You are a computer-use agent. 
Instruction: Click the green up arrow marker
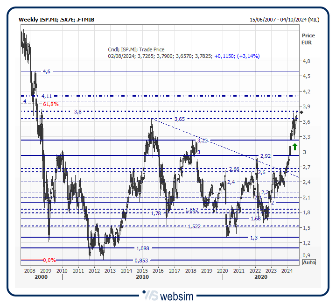pos(294,147)
